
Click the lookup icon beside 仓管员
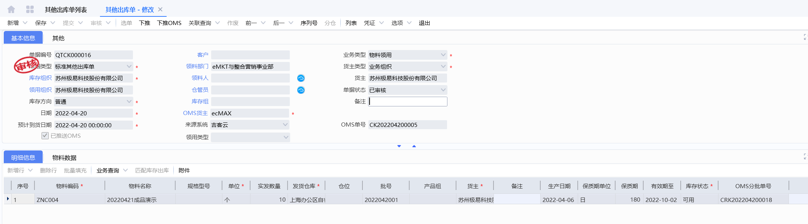[301, 90]
